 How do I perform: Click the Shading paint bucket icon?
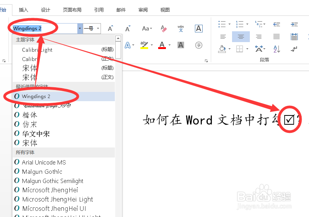[x=222, y=49]
